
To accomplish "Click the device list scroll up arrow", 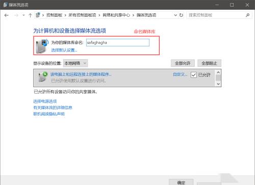I will [218, 72].
